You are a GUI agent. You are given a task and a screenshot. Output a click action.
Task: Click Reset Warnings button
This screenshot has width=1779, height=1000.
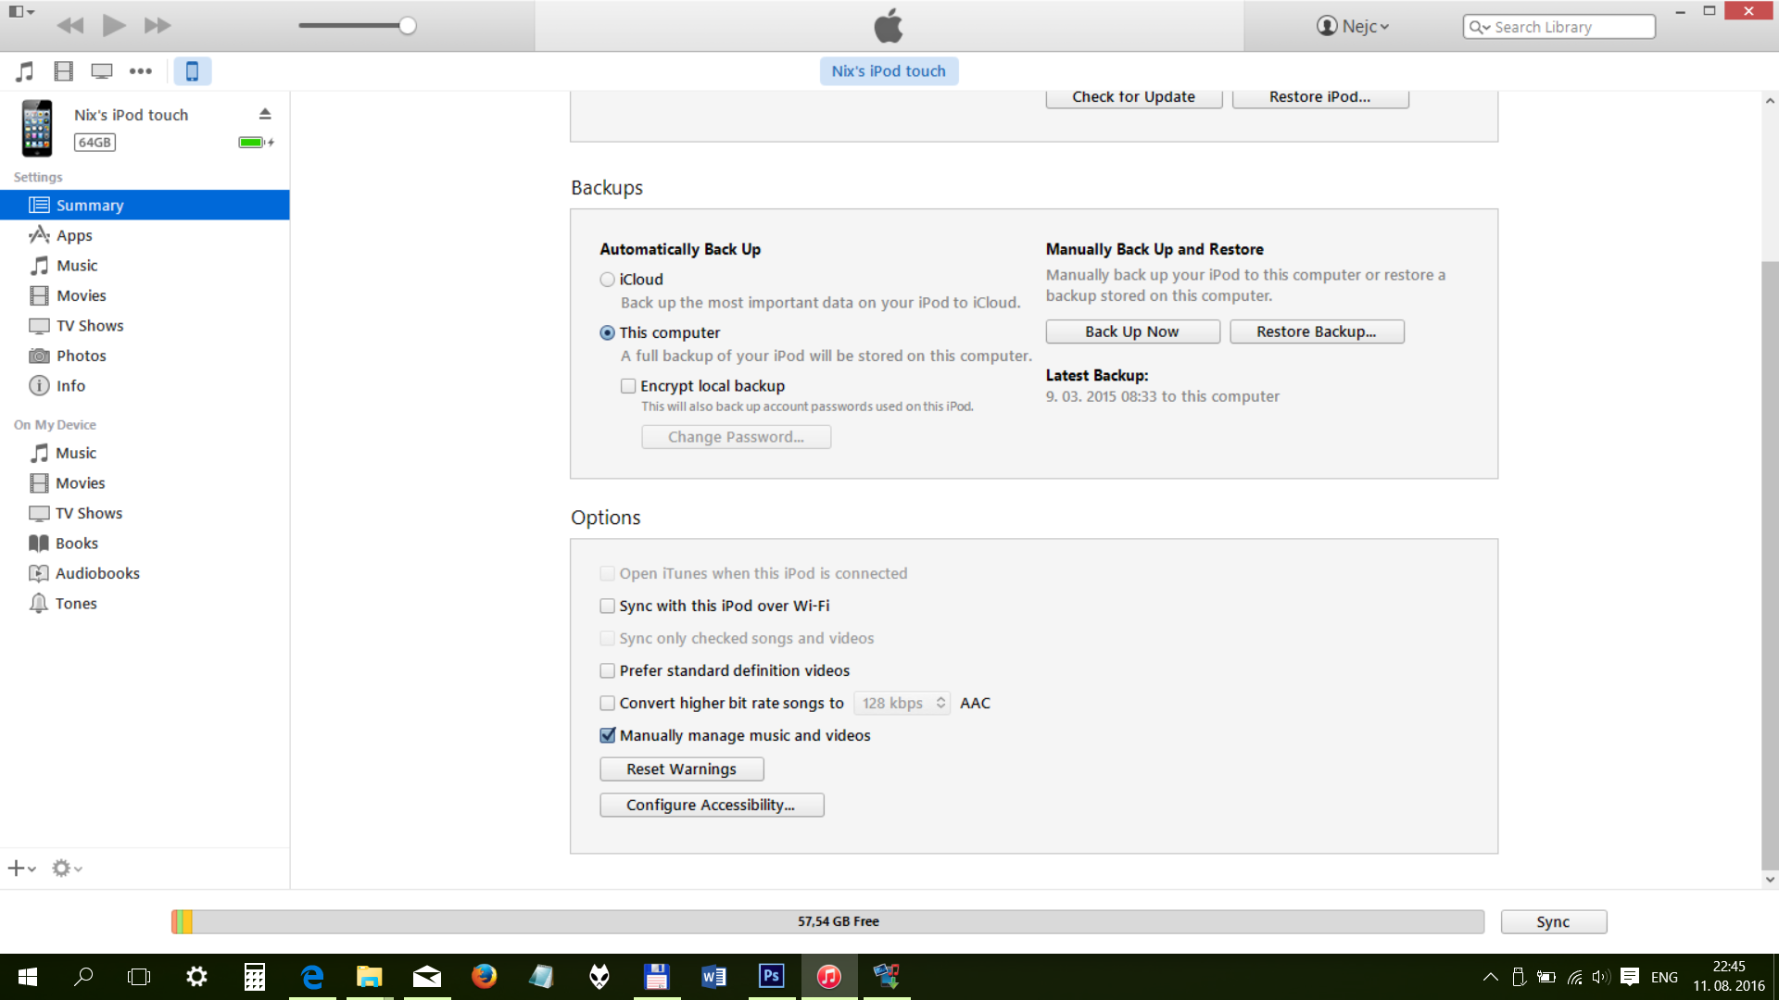pyautogui.click(x=682, y=769)
